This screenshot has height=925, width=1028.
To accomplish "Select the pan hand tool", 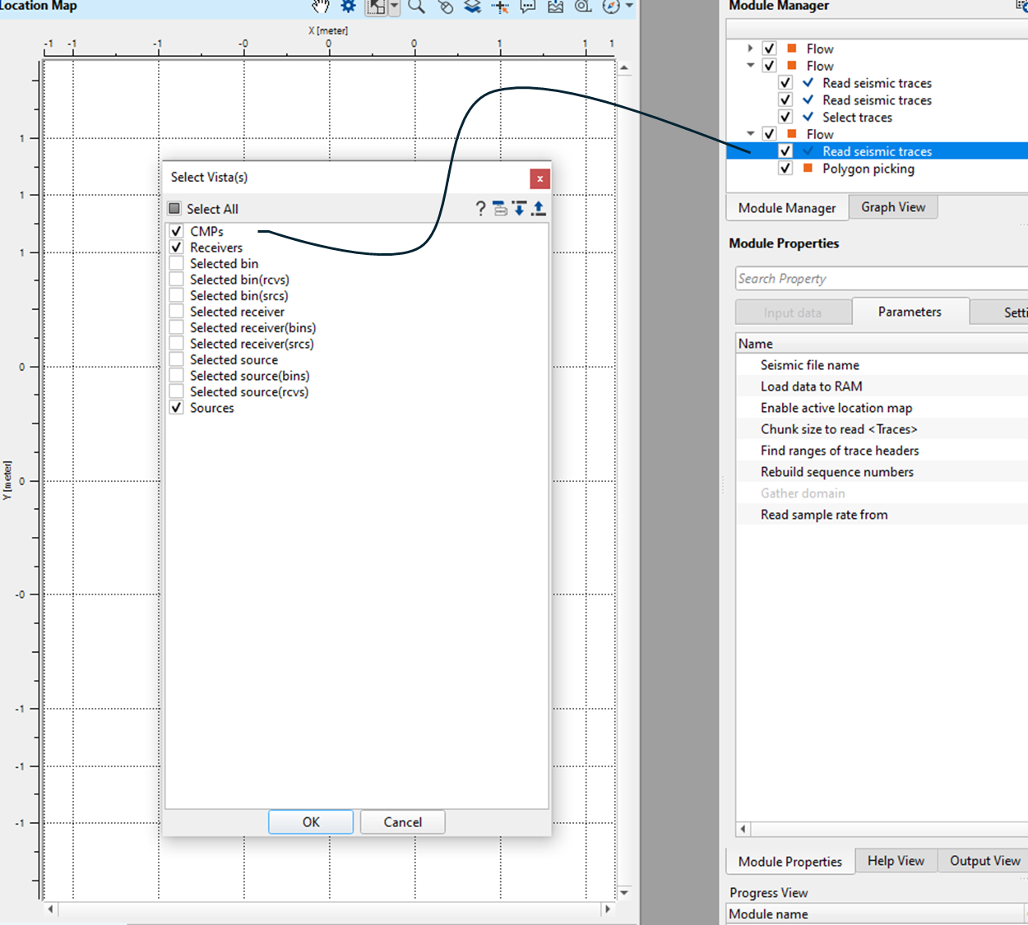I will point(320,7).
